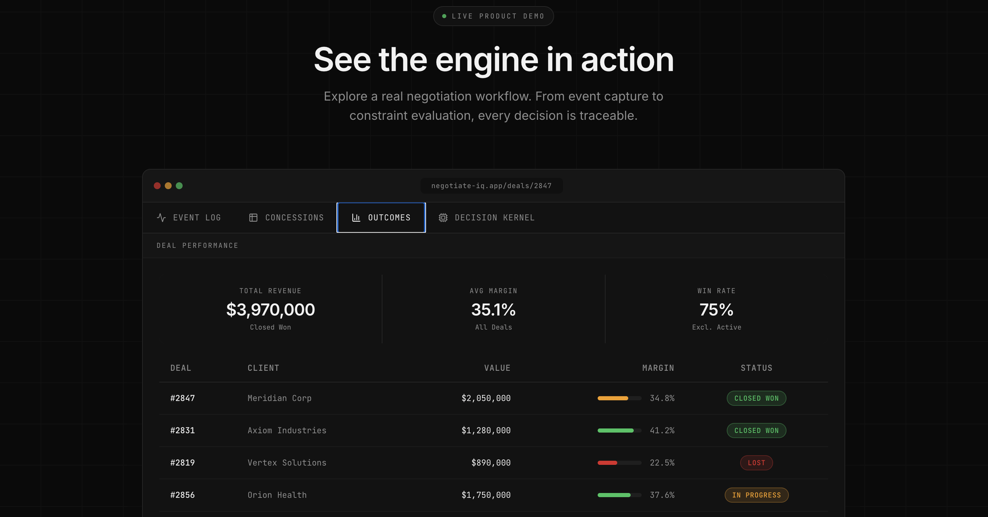Click the Concessions table grid icon
Image resolution: width=988 pixels, height=517 pixels.
pyautogui.click(x=253, y=217)
